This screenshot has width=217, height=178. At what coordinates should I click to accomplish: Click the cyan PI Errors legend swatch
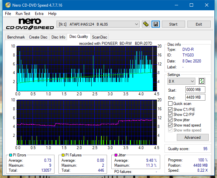click(x=11, y=155)
